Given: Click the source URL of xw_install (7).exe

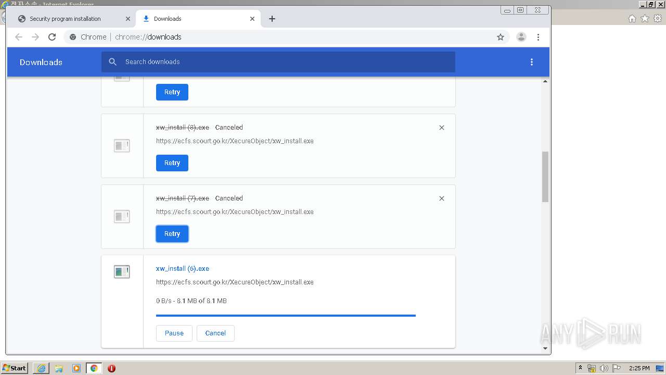Looking at the screenshot, I should point(235,212).
